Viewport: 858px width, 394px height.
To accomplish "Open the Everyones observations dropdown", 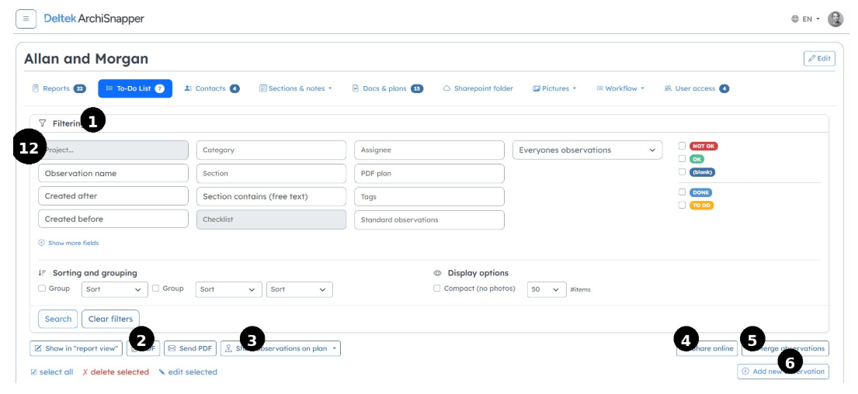I will tap(587, 150).
